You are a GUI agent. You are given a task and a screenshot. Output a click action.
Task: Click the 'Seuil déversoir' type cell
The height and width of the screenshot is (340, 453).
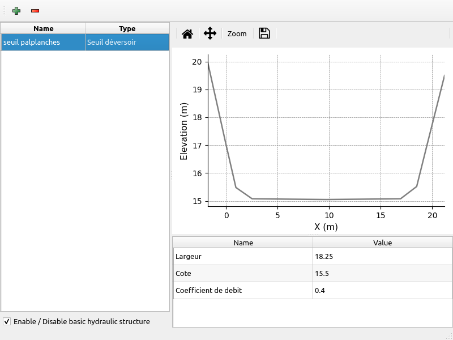tap(127, 42)
